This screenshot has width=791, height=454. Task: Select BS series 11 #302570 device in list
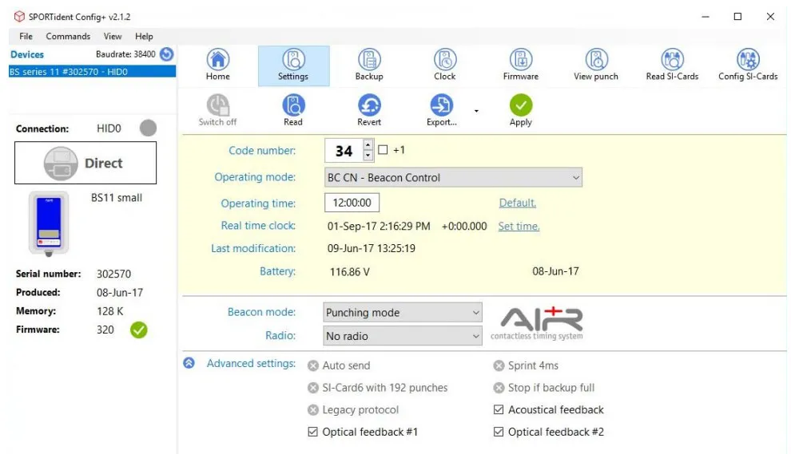[x=93, y=72]
